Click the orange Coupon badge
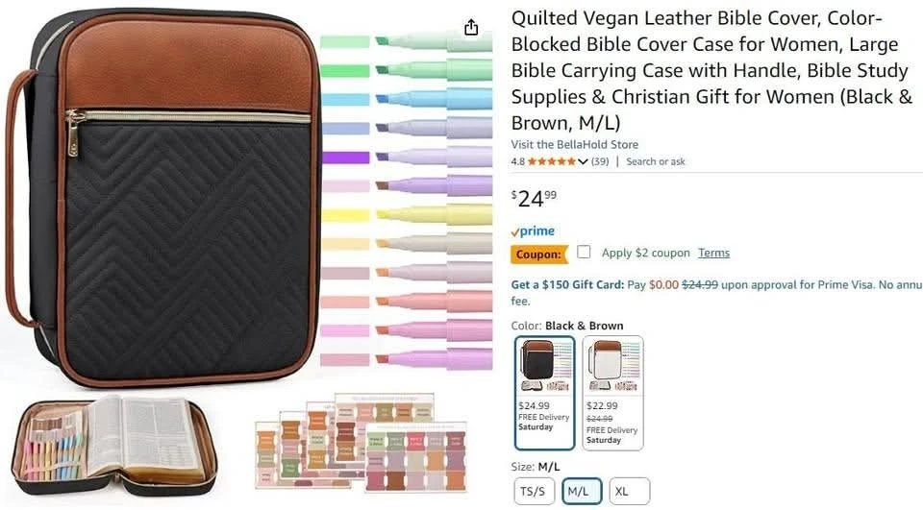 click(538, 255)
